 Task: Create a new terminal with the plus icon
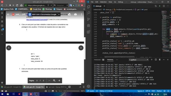pyautogui.click(x=151, y=60)
